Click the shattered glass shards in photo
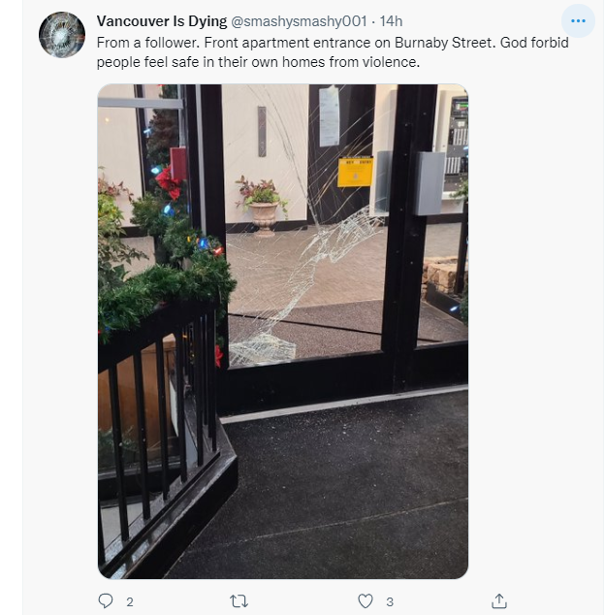This screenshot has height=615, width=605. point(298,282)
